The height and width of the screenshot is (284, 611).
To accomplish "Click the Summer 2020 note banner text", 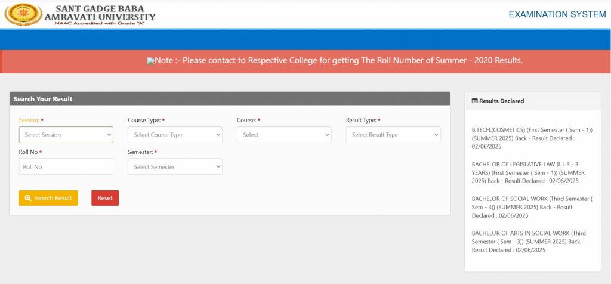I will click(x=338, y=61).
